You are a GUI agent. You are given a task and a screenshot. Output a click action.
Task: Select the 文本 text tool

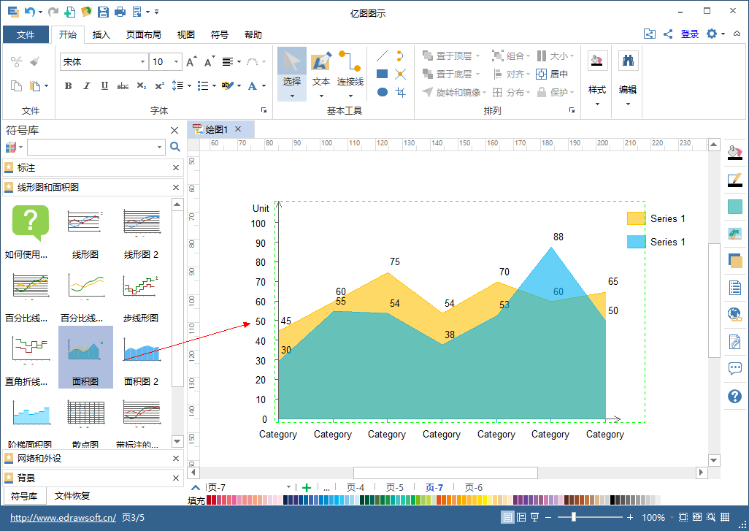[x=321, y=74]
